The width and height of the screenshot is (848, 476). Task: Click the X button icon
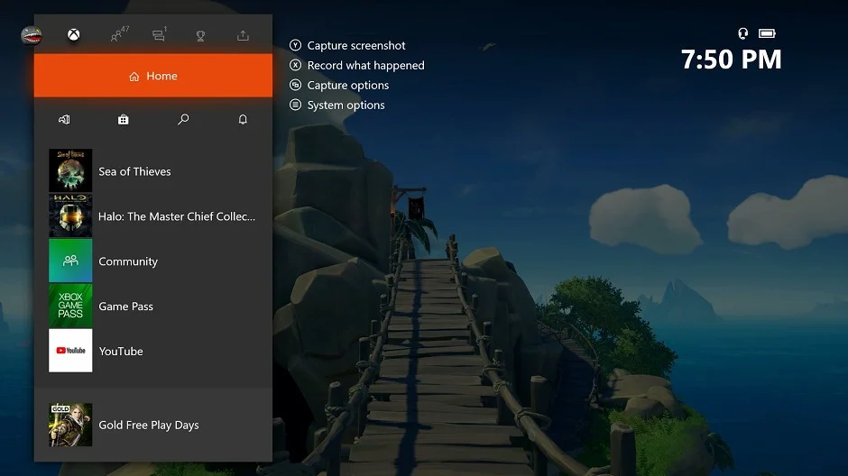[295, 65]
